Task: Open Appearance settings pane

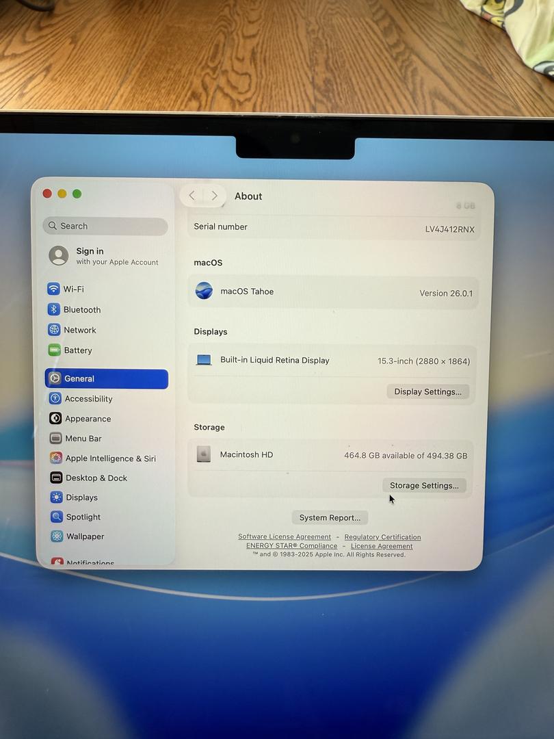Action: [x=88, y=419]
